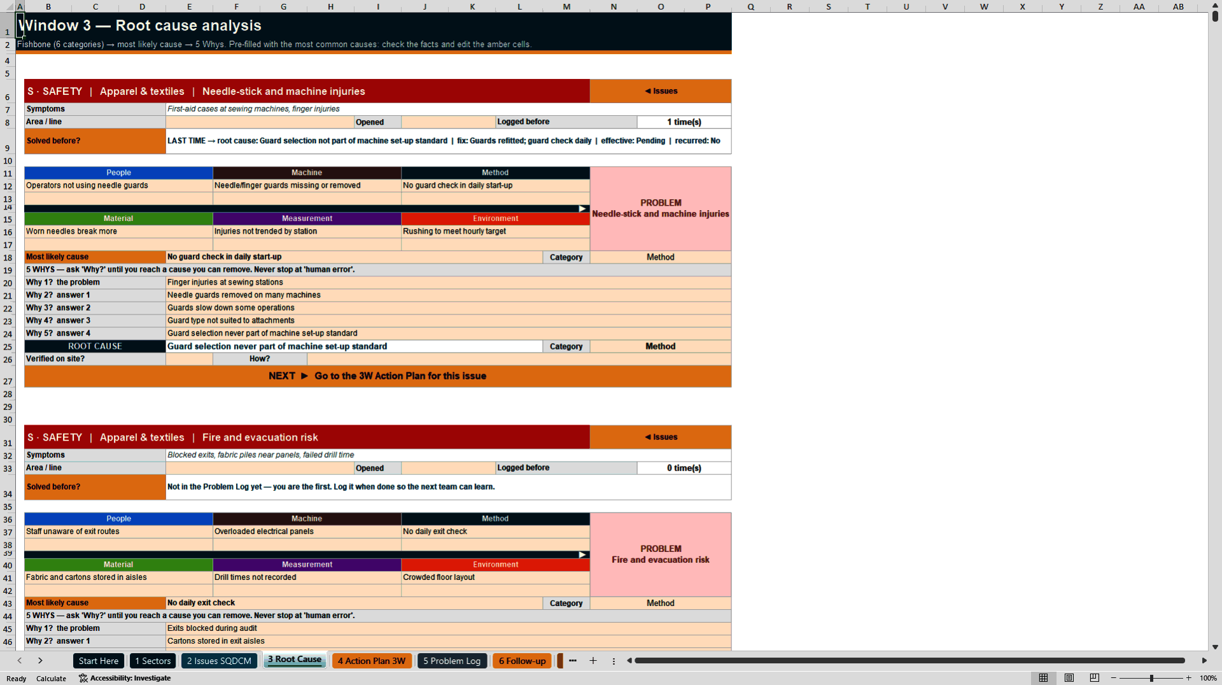Select cell 'Rushing to meet hourly target'

pos(495,232)
